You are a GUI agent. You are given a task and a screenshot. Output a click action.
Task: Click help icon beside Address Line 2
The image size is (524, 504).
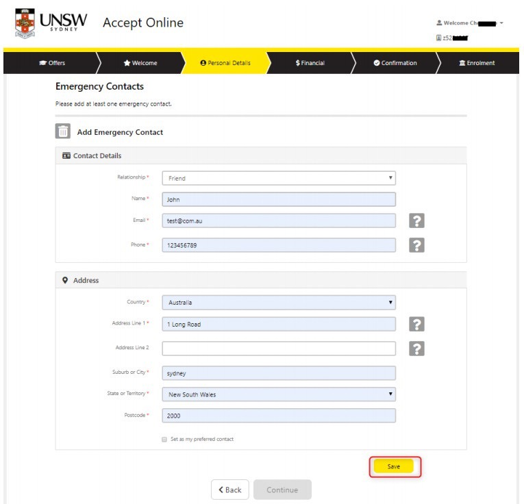point(416,349)
